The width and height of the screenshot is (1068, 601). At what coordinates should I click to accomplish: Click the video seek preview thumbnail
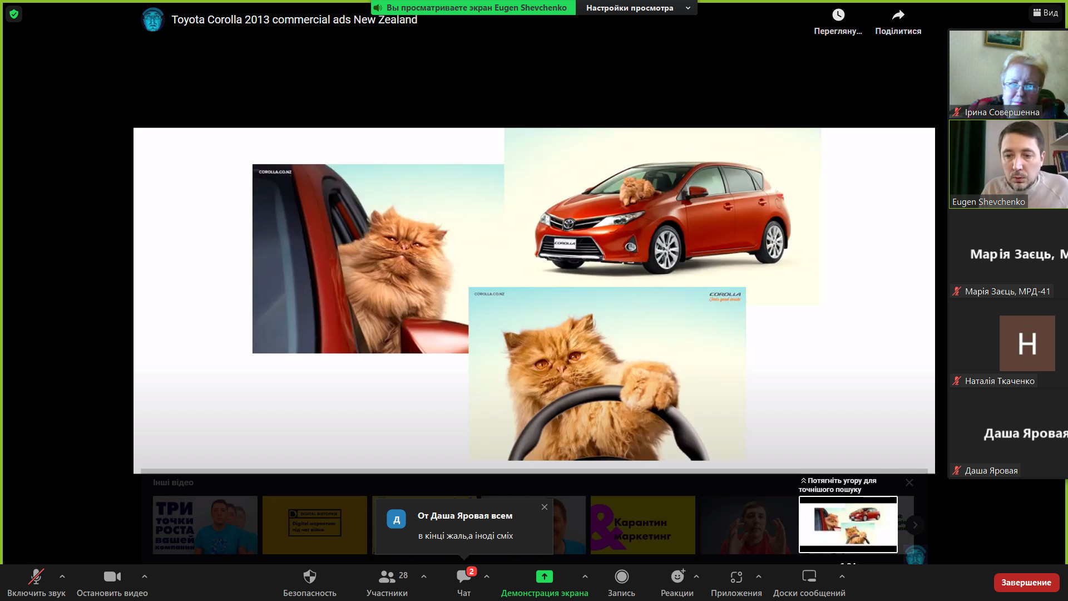click(848, 524)
